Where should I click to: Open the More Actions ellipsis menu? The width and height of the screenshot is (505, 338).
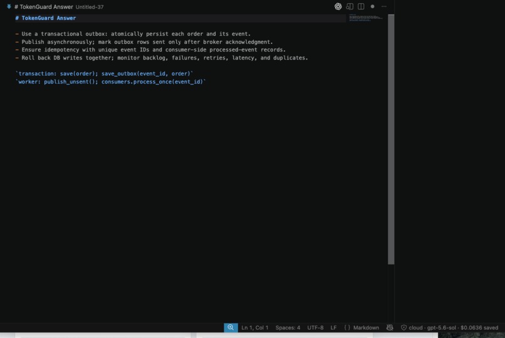[384, 6]
